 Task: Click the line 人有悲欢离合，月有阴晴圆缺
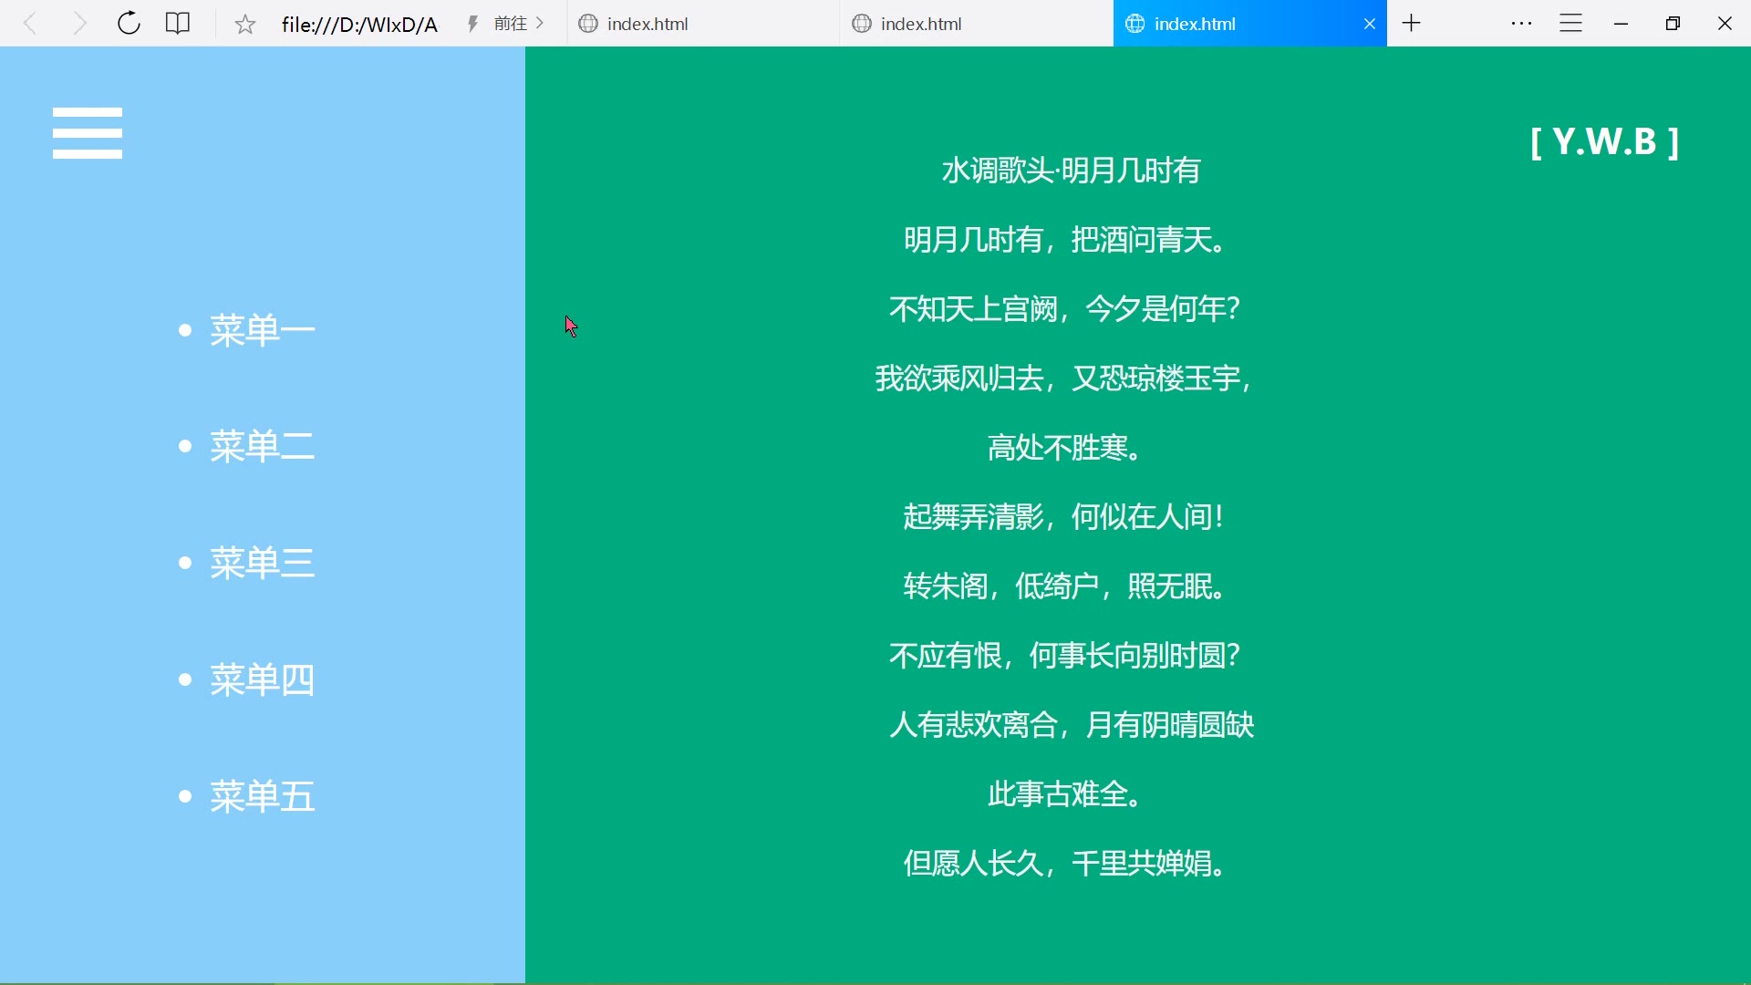[x=1072, y=725]
